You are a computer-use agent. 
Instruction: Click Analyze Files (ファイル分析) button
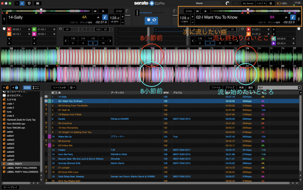pyautogui.click(x=59, y=87)
